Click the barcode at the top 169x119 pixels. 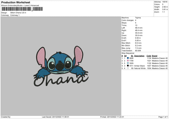pyautogui.click(x=22, y=9)
